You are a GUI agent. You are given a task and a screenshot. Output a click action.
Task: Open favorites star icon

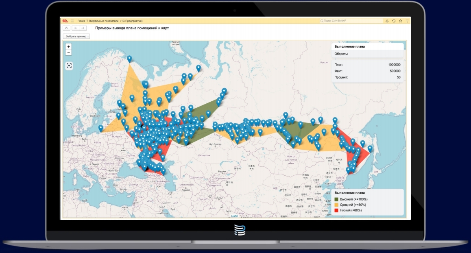click(400, 21)
